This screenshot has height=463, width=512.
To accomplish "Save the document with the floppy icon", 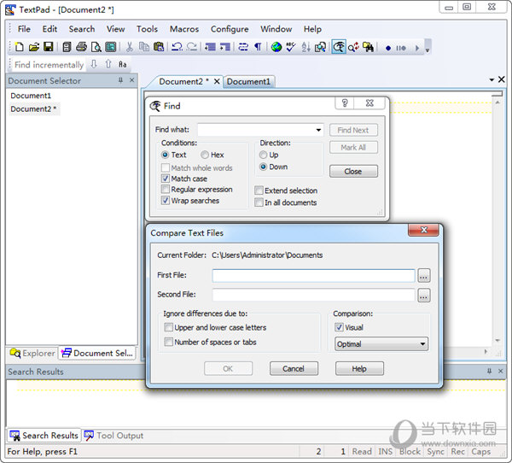I will [49, 47].
